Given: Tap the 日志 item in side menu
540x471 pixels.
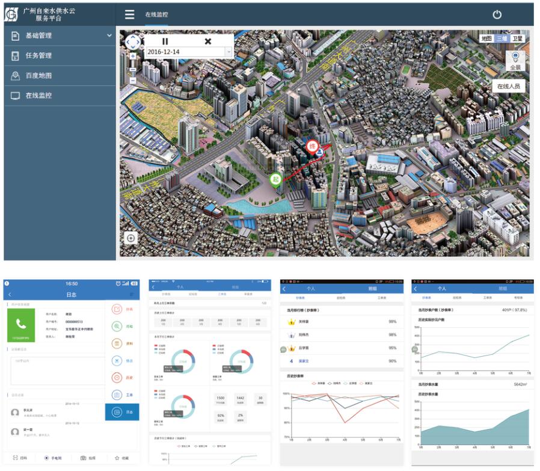Looking at the screenshot, I should (121, 412).
